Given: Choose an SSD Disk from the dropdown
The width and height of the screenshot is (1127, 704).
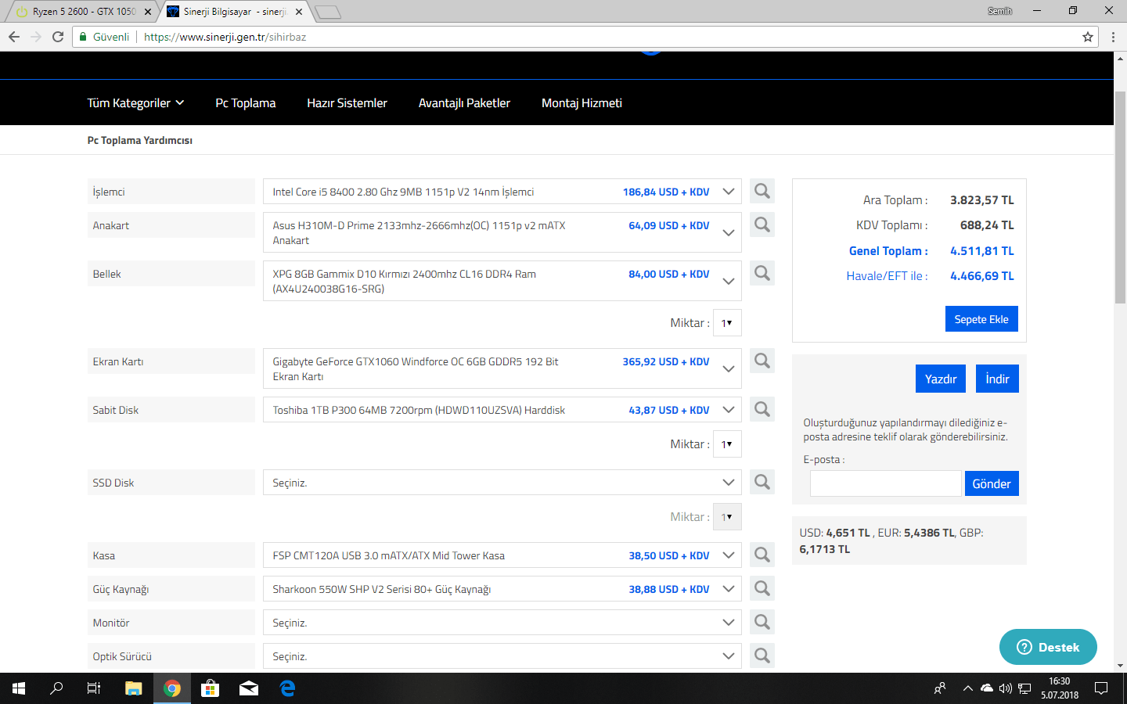Looking at the screenshot, I should click(x=502, y=483).
